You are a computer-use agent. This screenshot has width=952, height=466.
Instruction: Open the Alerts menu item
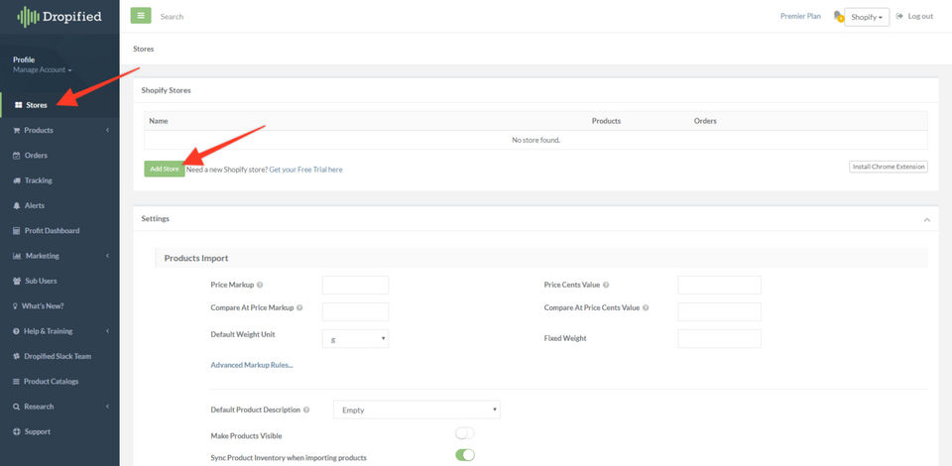[x=59, y=205]
